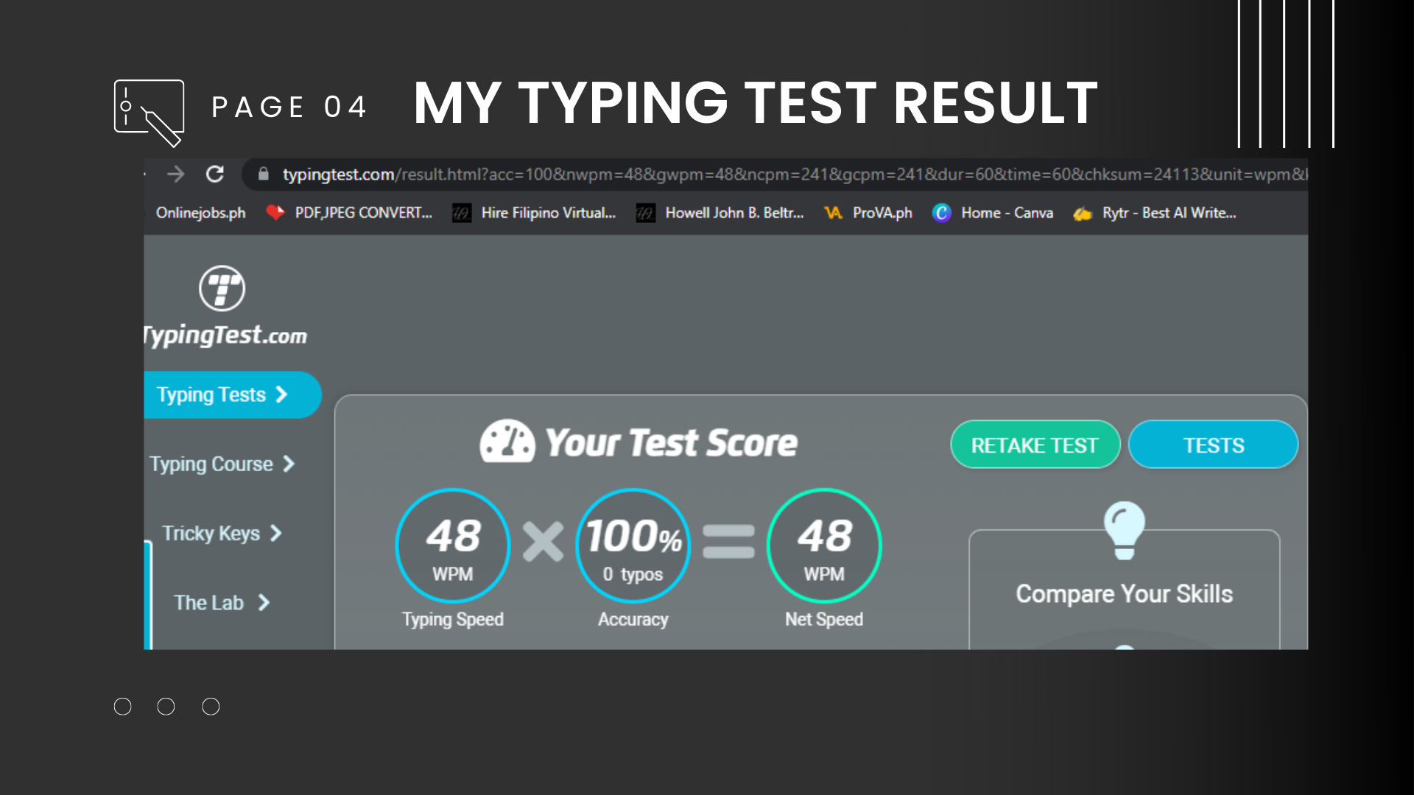Click the browser reload icon
The width and height of the screenshot is (1414, 795).
click(x=214, y=174)
